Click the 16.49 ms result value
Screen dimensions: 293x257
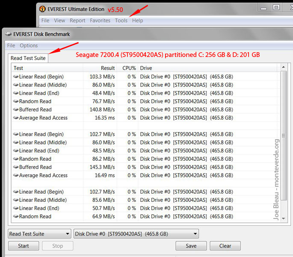[x=105, y=175]
